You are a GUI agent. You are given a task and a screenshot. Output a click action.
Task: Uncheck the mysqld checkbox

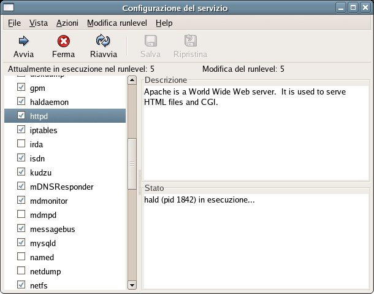pos(21,242)
